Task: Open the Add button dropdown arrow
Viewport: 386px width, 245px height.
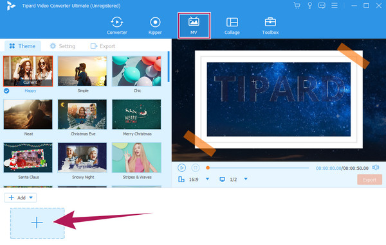Action: [31, 198]
